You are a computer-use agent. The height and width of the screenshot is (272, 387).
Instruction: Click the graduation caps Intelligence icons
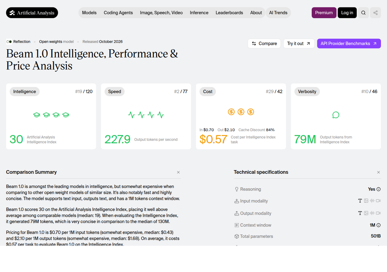pos(51,115)
